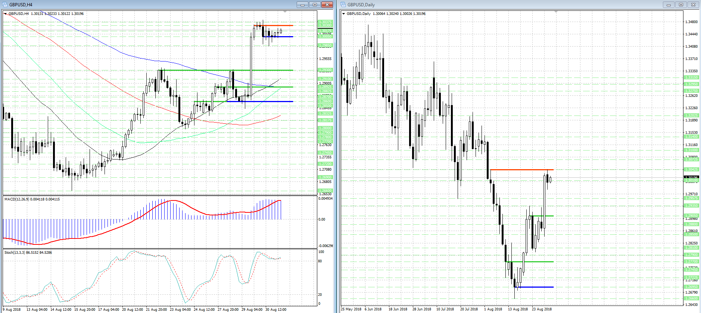The image size is (701, 313).
Task: Click the 1.30175 price label on H4 scale
Action: point(325,31)
